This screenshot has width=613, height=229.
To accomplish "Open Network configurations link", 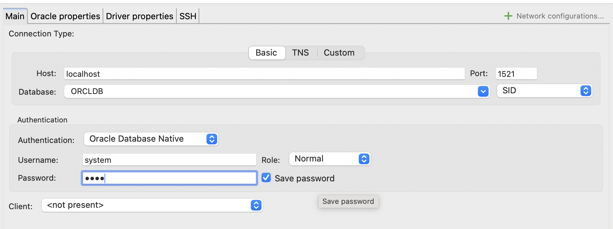I will coord(560,16).
